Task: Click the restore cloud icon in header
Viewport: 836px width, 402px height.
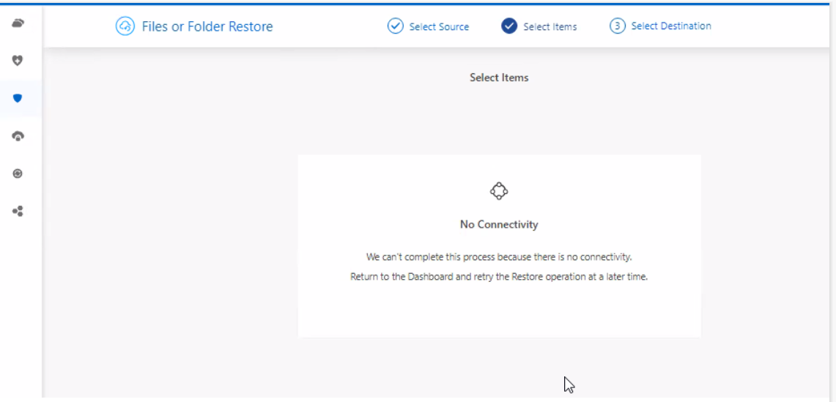Action: pos(125,26)
